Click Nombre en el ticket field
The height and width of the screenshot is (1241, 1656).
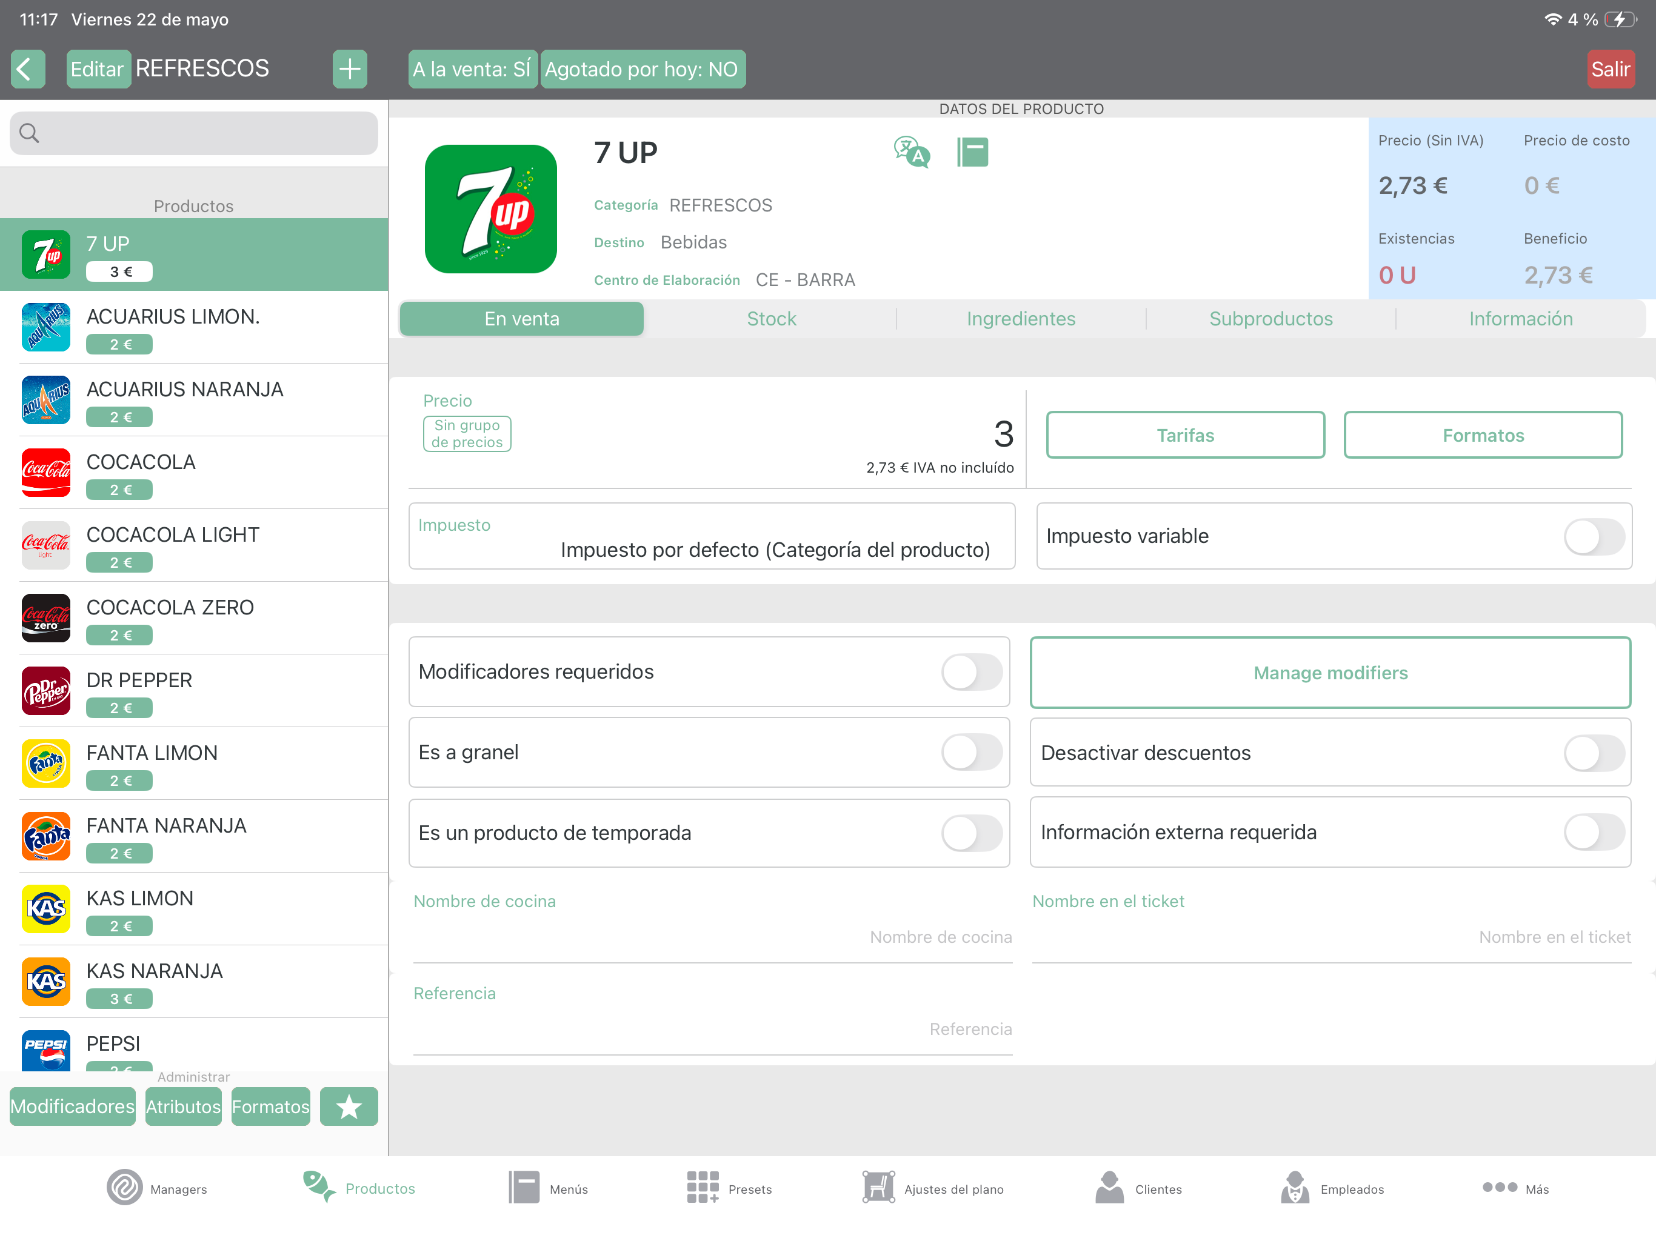pos(1330,937)
